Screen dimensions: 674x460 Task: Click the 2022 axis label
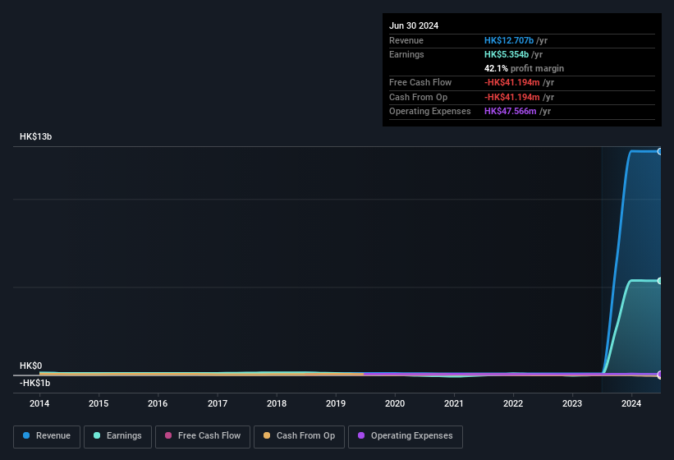[513, 403]
